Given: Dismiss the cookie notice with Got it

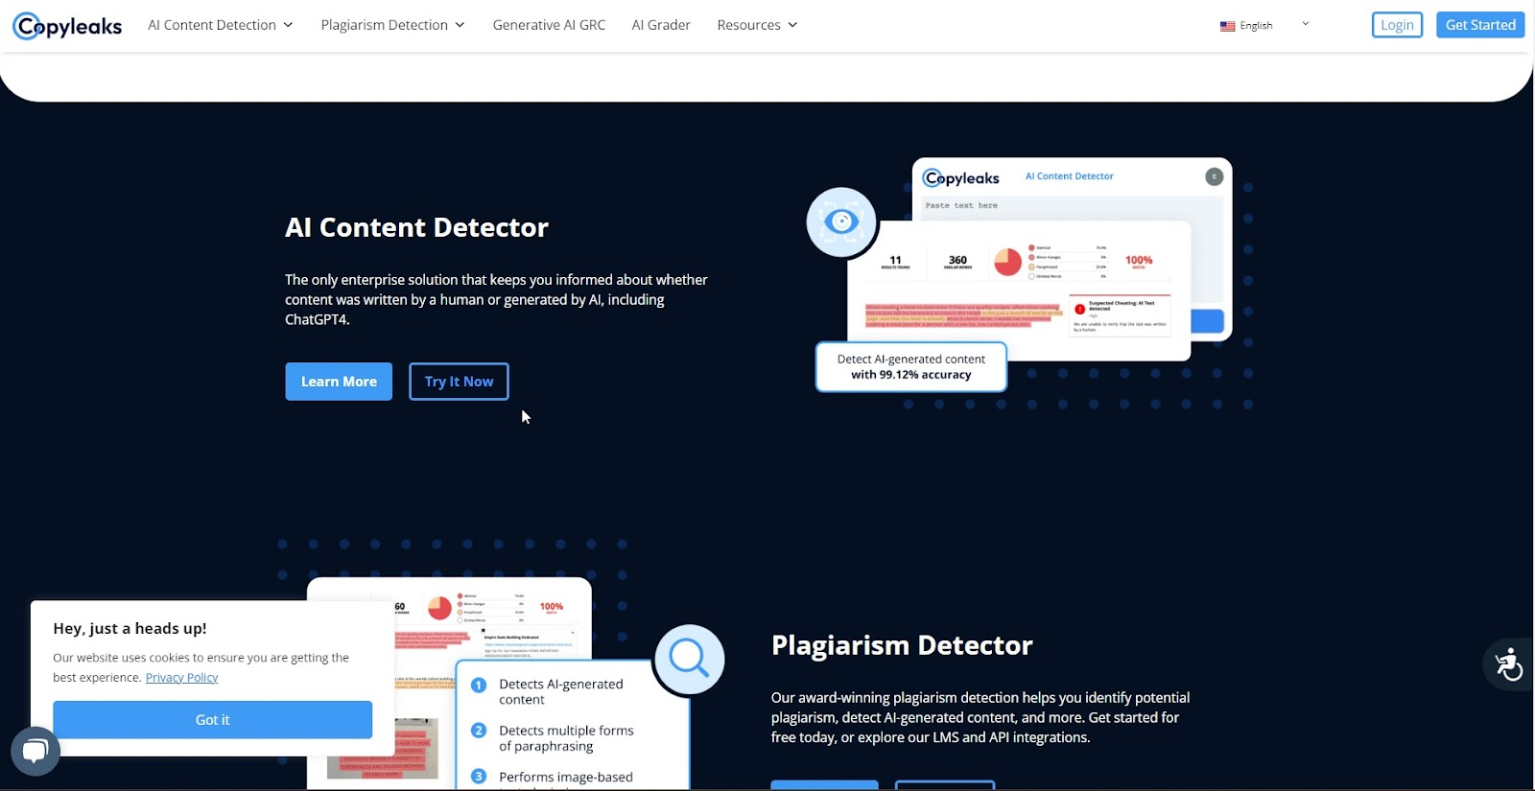Looking at the screenshot, I should coord(212,720).
